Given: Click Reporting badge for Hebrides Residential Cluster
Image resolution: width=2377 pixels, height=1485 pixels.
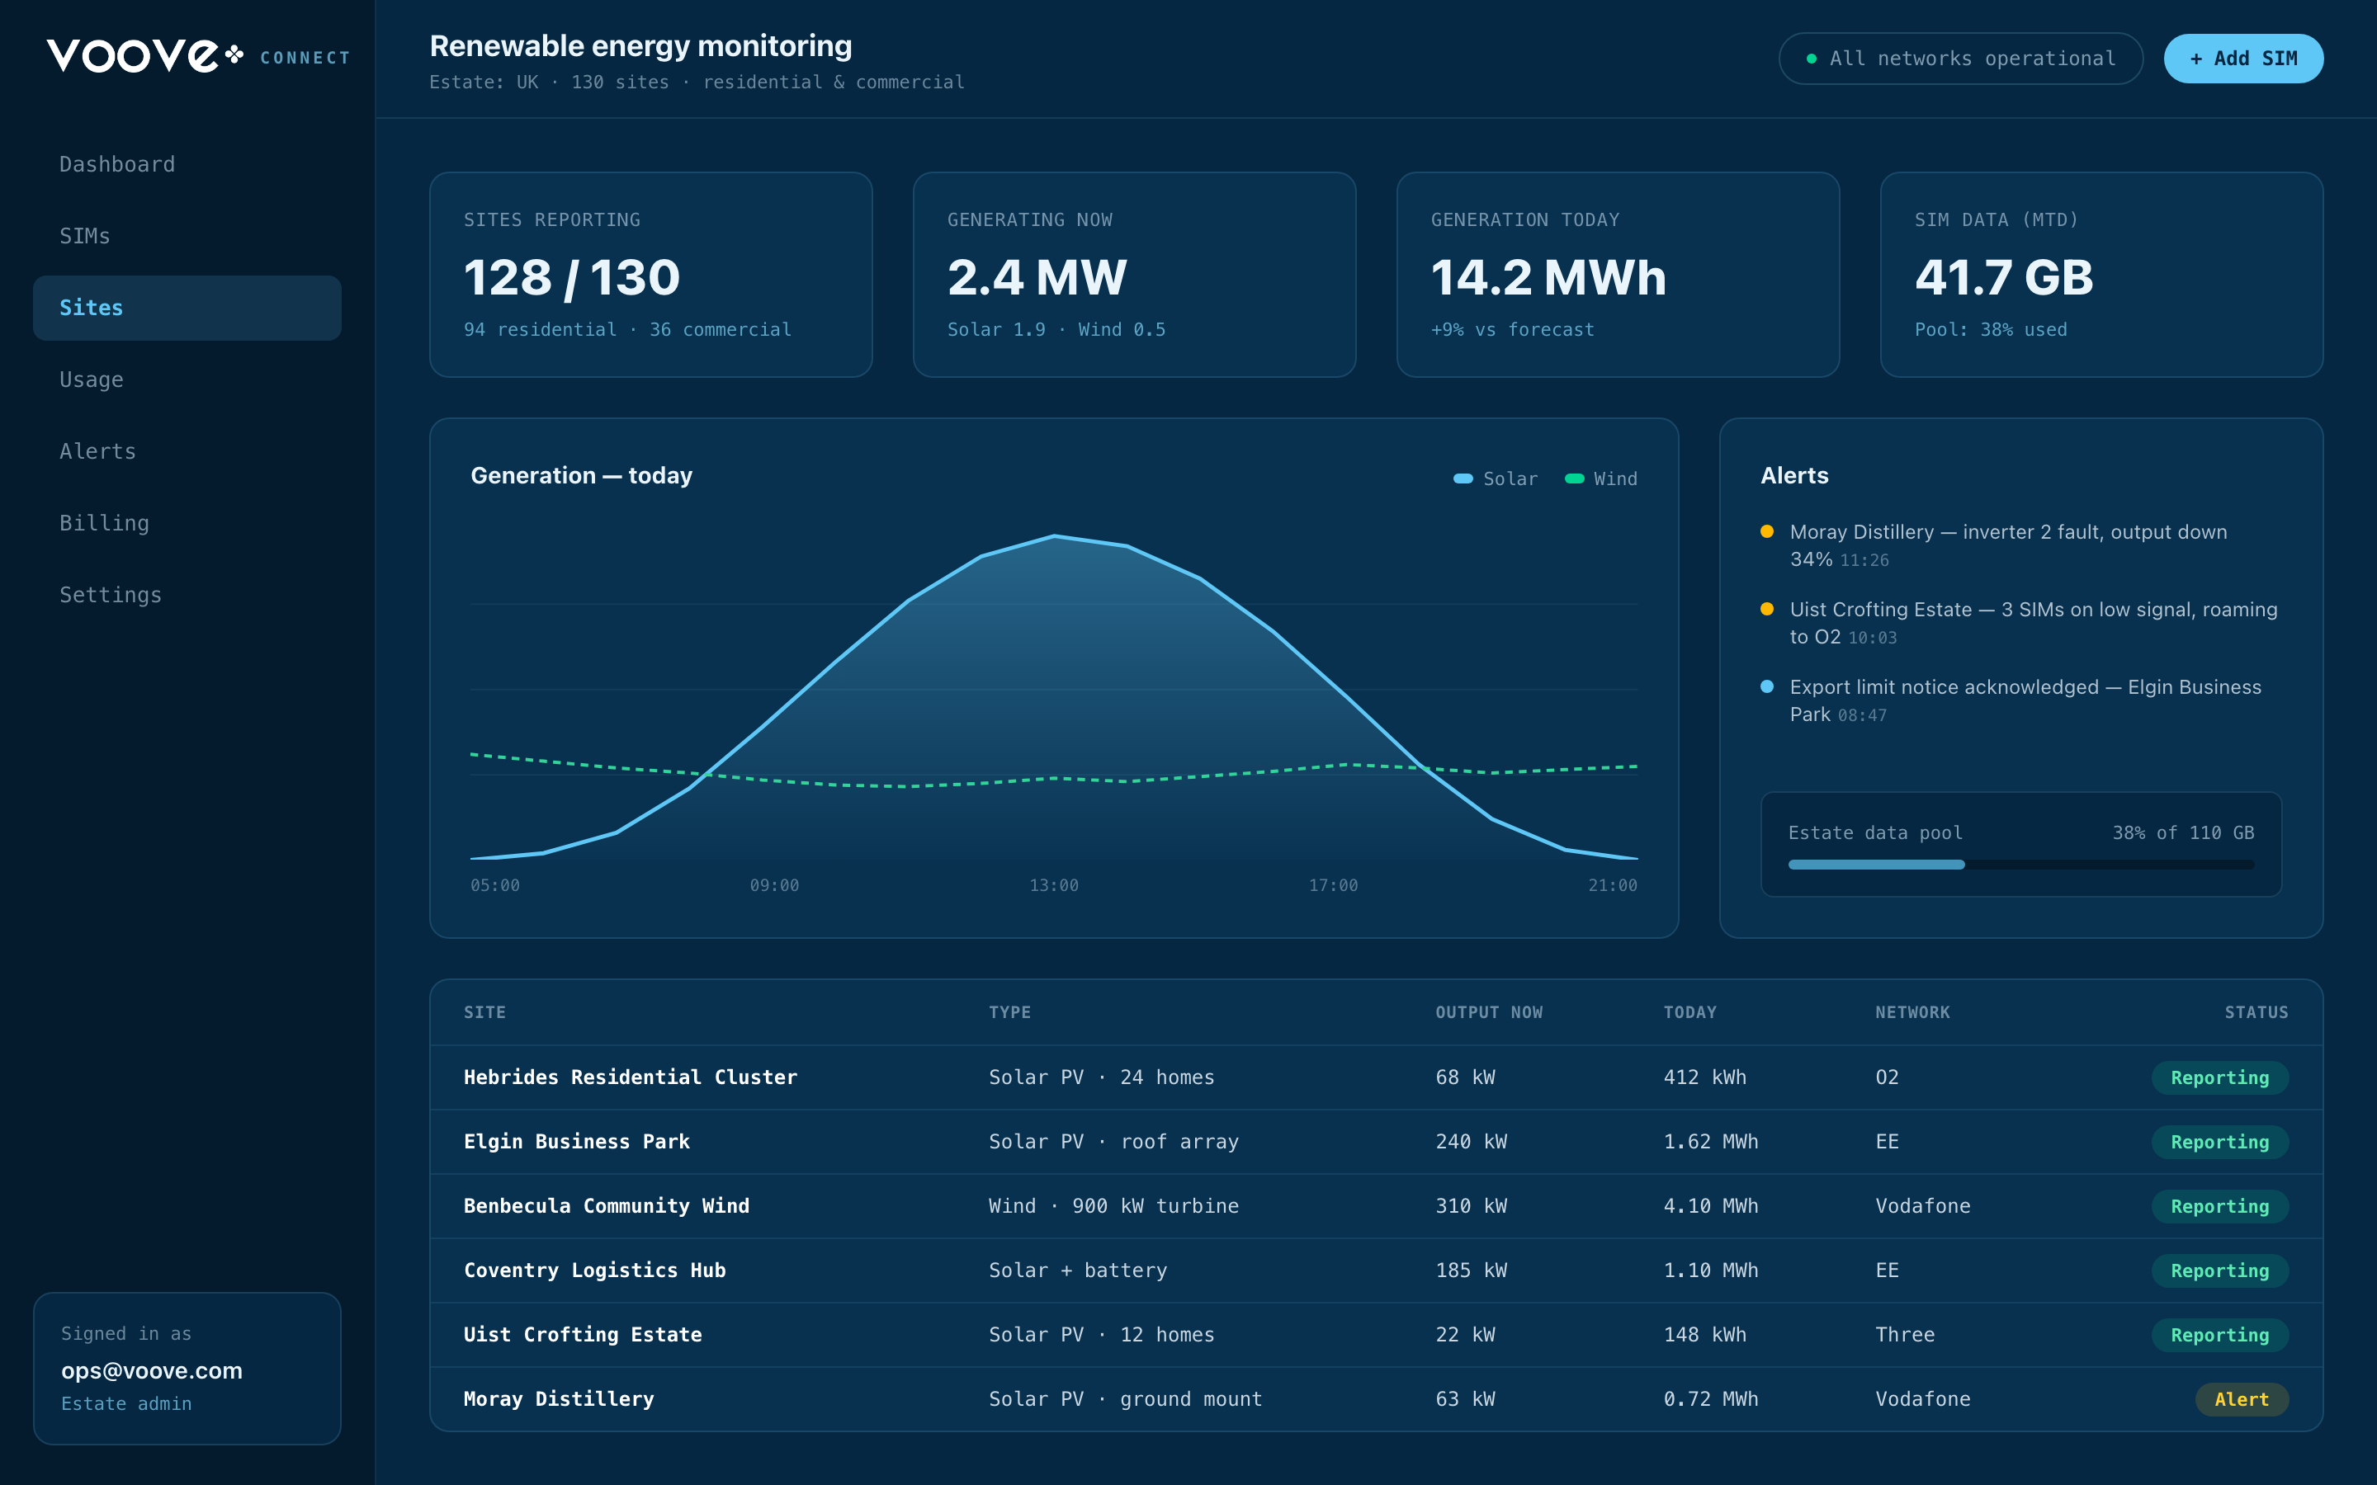Looking at the screenshot, I should click(x=2220, y=1077).
